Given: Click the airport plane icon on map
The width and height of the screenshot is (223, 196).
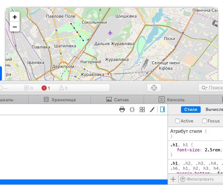Looking at the screenshot, I should tap(110, 33).
